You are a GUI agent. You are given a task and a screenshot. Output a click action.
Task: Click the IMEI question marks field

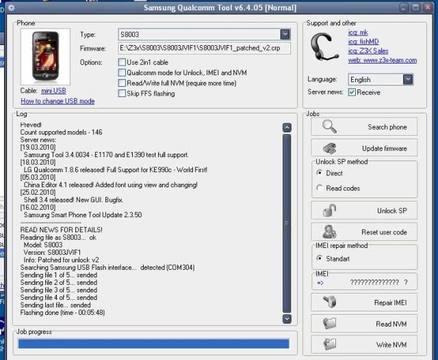point(378,283)
